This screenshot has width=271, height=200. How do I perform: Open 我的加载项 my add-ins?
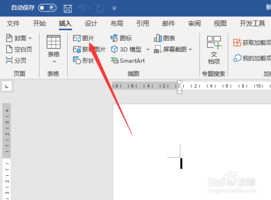tap(252, 58)
